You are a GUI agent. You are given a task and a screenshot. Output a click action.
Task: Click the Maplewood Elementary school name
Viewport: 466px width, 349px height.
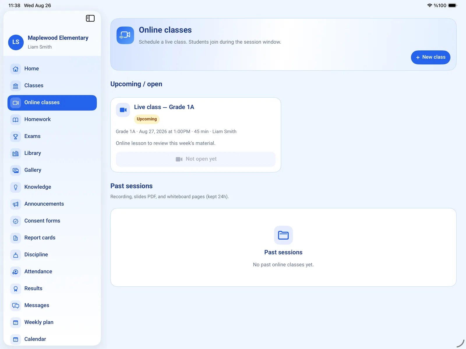coord(58,38)
